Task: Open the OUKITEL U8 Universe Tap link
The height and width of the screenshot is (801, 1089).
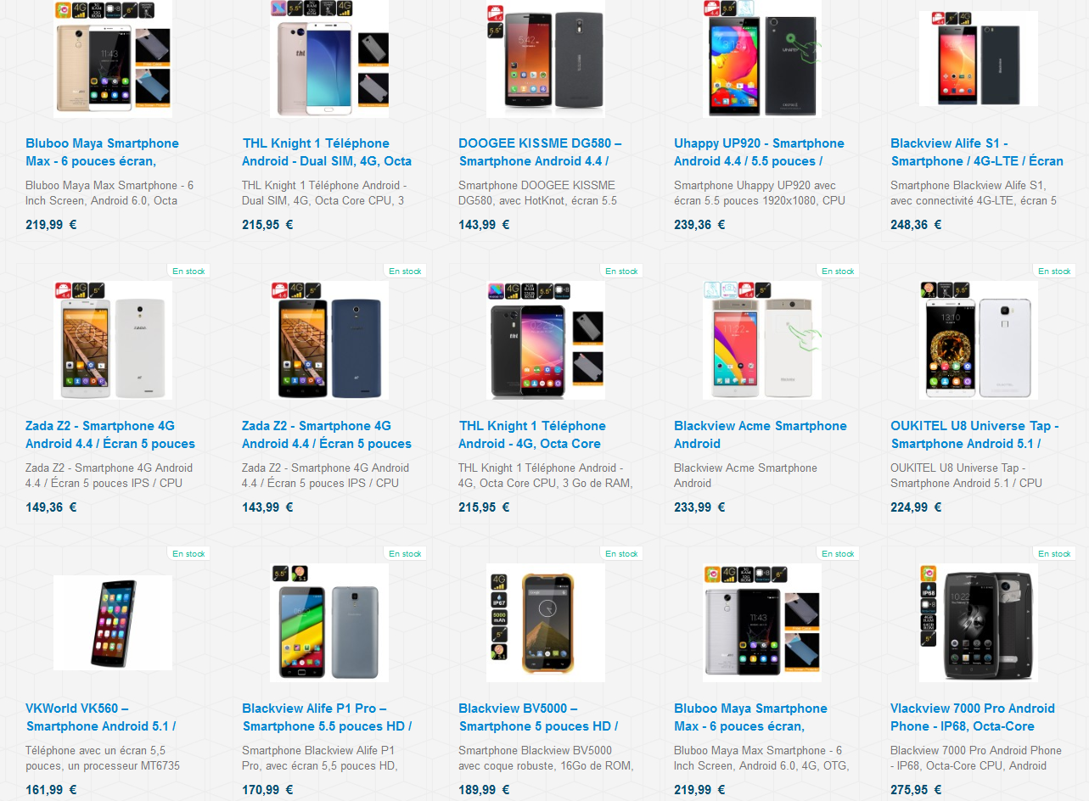Action: tap(975, 434)
